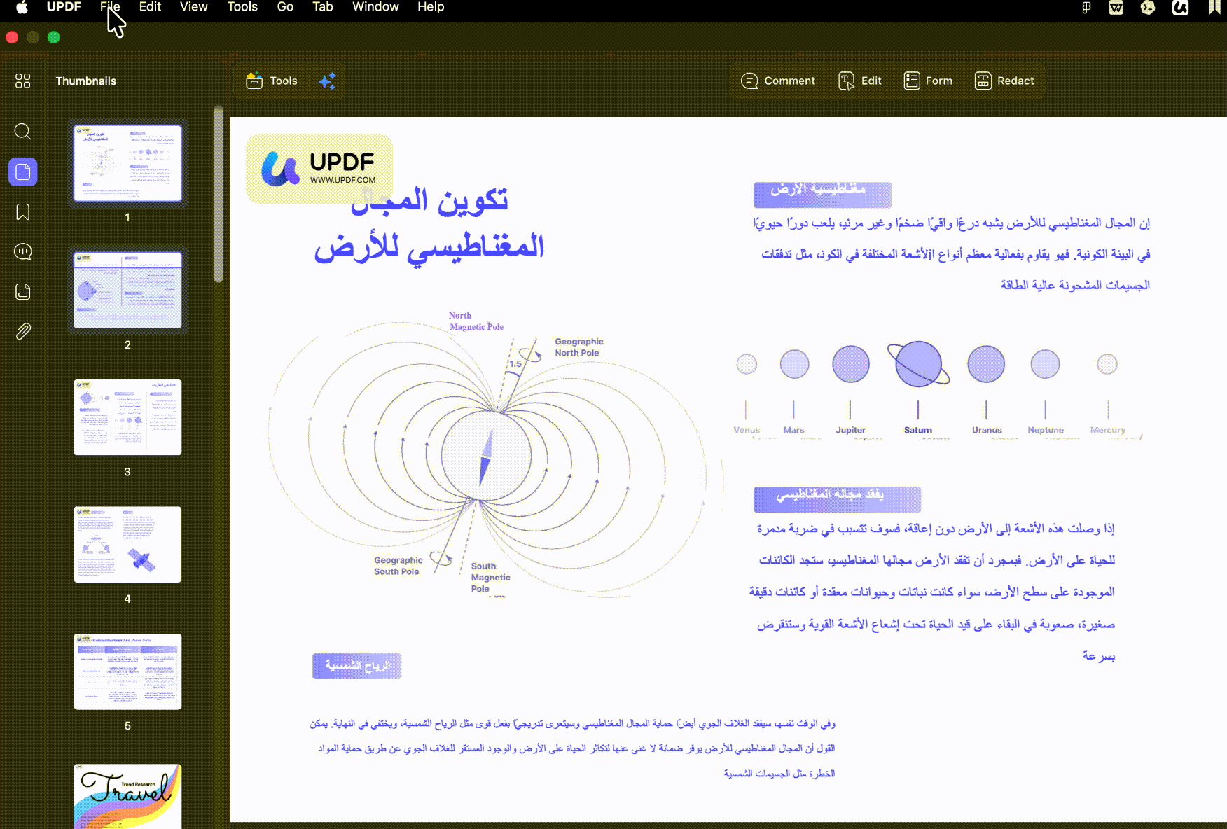Select page 4 thumbnail

(127, 545)
